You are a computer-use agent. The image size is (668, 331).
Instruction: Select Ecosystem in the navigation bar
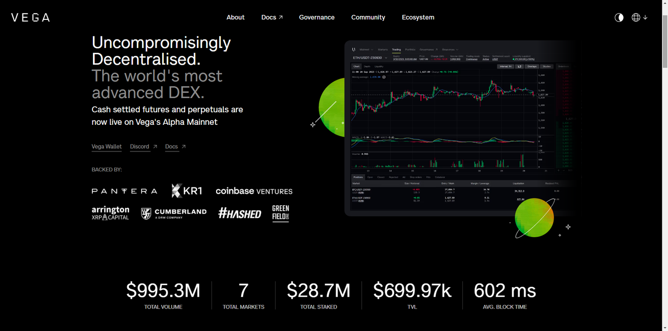pyautogui.click(x=418, y=17)
